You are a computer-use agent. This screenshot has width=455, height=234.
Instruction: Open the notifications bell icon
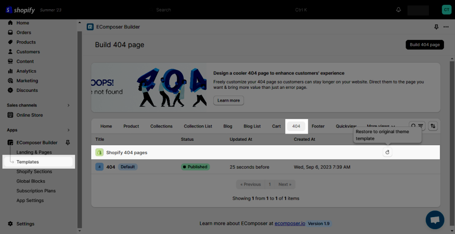tap(399, 10)
